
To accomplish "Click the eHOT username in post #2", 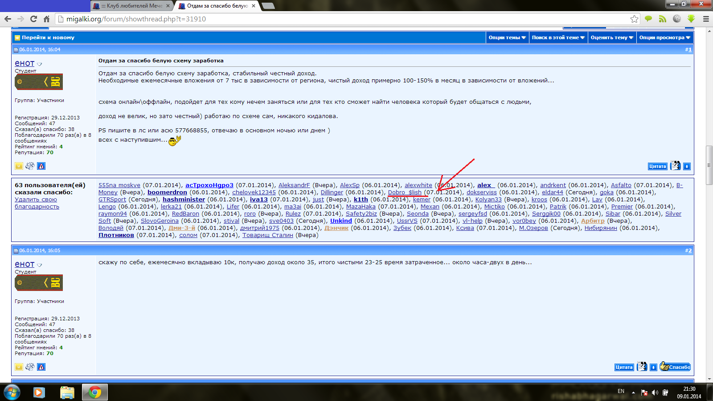I will pos(25,265).
